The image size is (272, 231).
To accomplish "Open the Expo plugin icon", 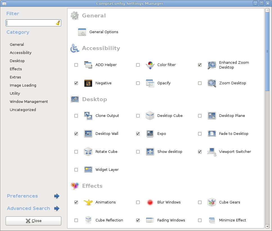I will [x=150, y=133].
